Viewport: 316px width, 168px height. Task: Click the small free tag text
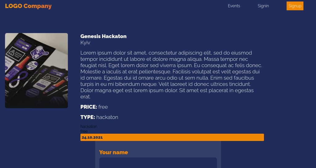(84, 131)
